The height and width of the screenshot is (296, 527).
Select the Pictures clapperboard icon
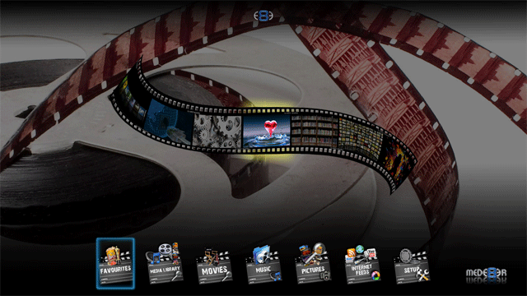[x=313, y=263]
